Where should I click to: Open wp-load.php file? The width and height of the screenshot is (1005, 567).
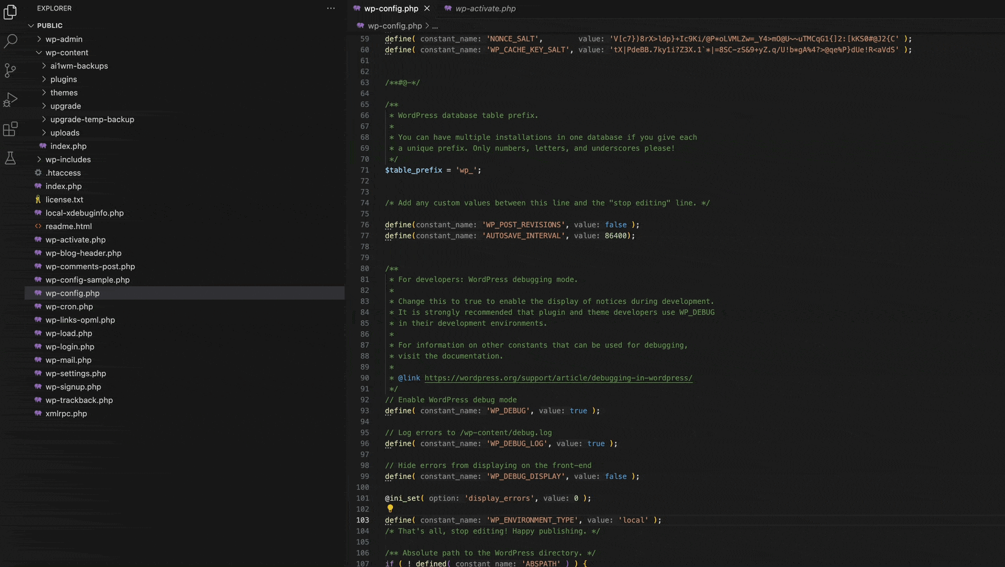pos(69,333)
